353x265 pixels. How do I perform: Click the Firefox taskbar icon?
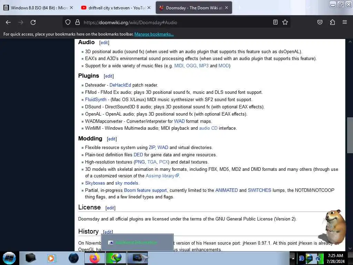(95, 258)
